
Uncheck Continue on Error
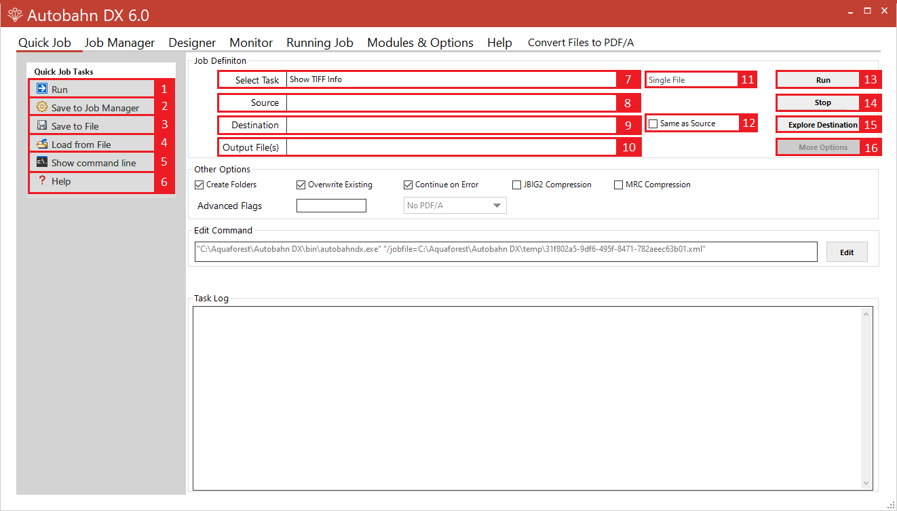[x=408, y=184]
